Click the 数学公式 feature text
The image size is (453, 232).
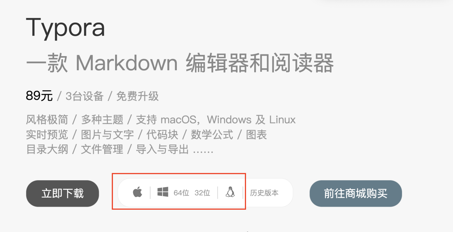click(x=212, y=134)
